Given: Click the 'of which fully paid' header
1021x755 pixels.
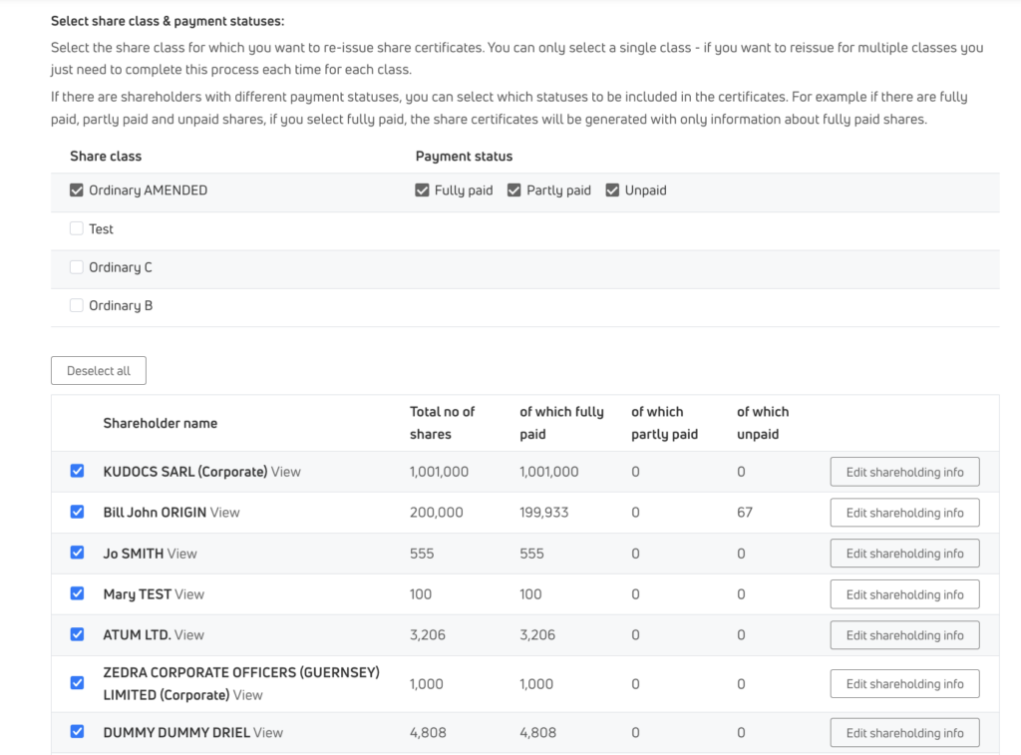Looking at the screenshot, I should click(562, 423).
